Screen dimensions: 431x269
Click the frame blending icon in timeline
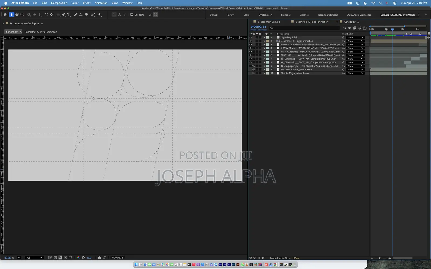[x=354, y=28]
